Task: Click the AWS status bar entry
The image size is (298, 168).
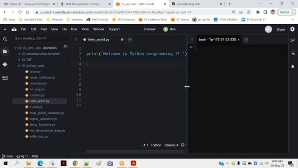Action: point(34,156)
